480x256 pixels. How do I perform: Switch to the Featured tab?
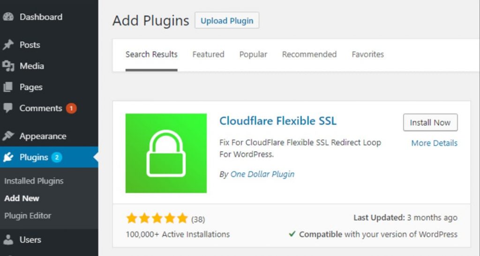208,54
